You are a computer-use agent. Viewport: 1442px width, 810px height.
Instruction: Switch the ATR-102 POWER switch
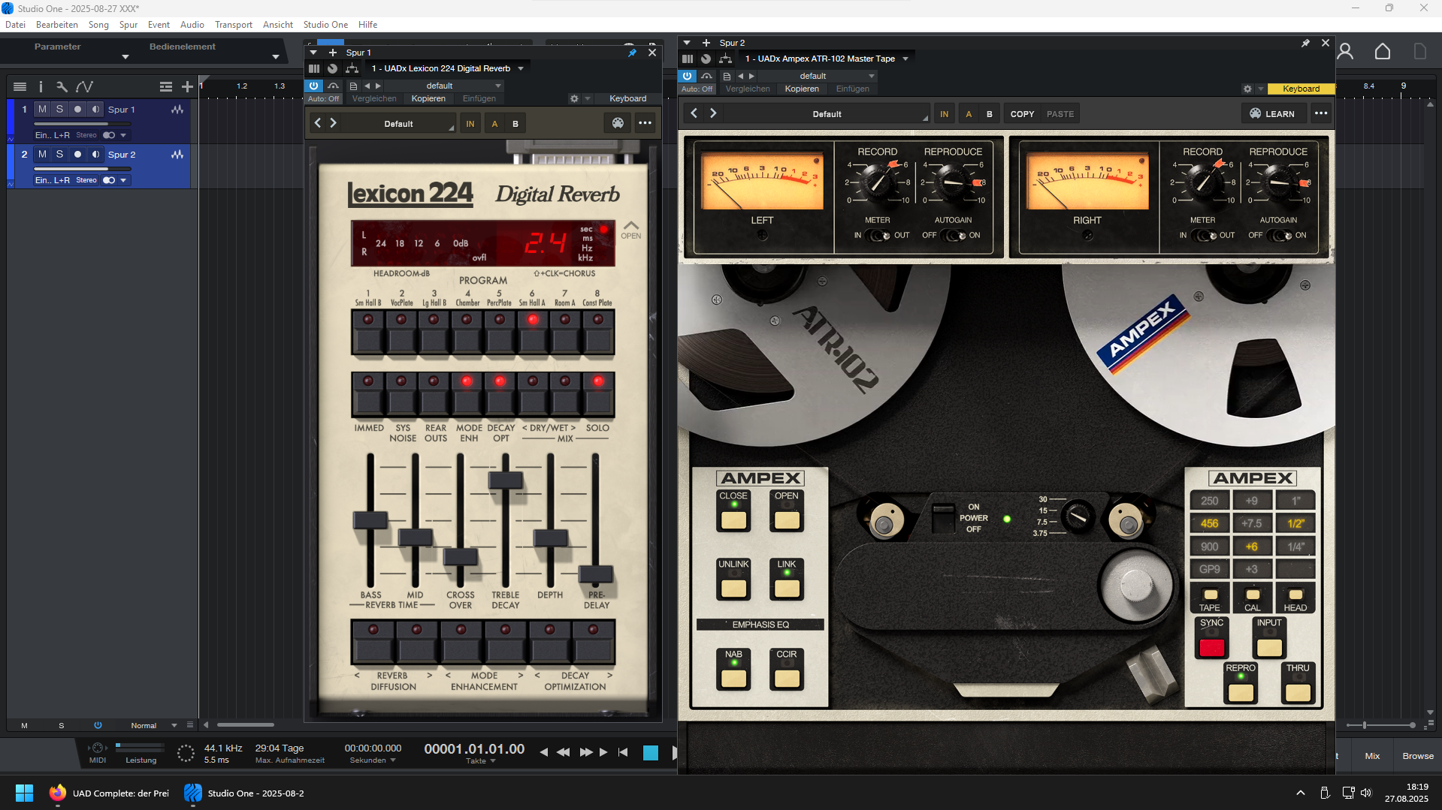coord(942,518)
